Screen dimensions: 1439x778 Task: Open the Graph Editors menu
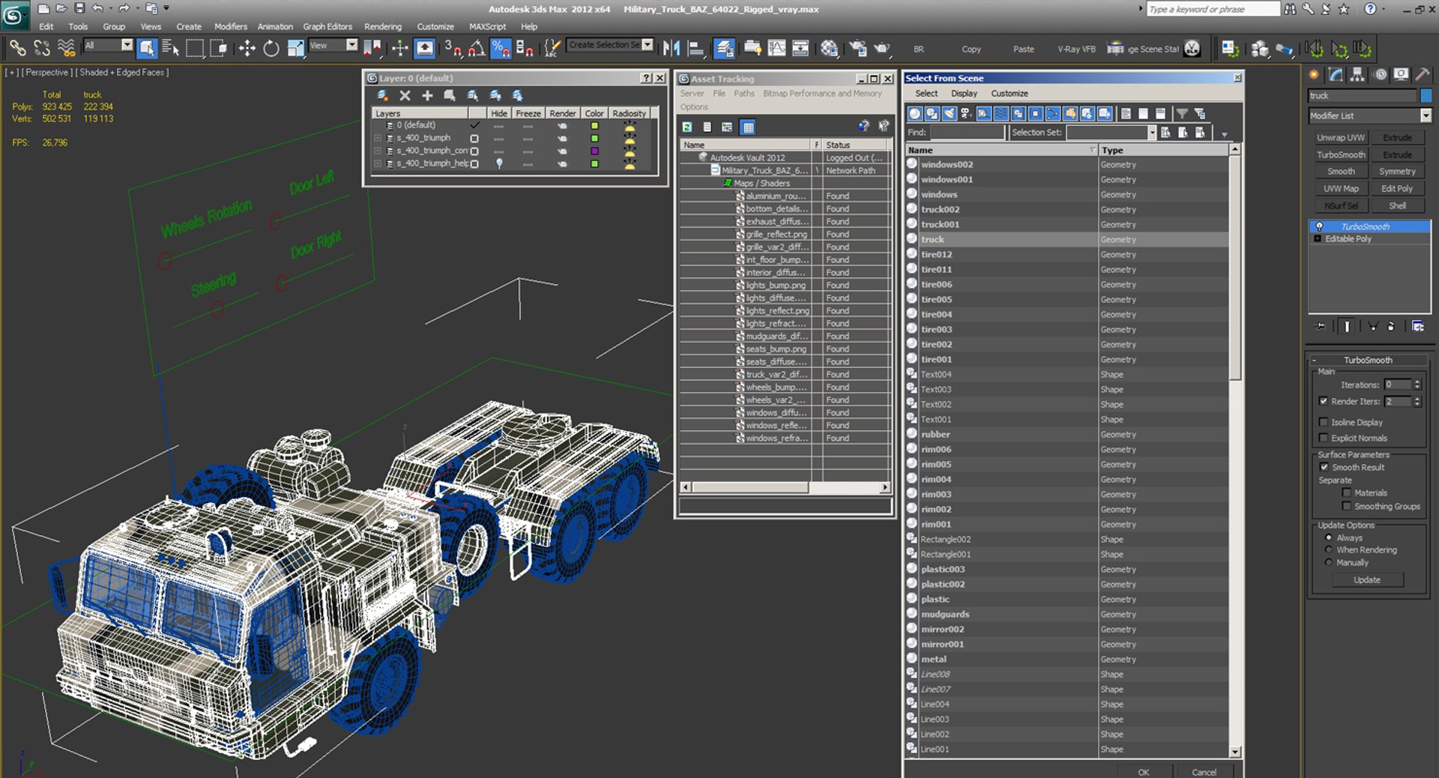click(328, 27)
